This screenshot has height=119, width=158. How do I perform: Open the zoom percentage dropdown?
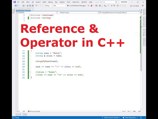point(19,111)
